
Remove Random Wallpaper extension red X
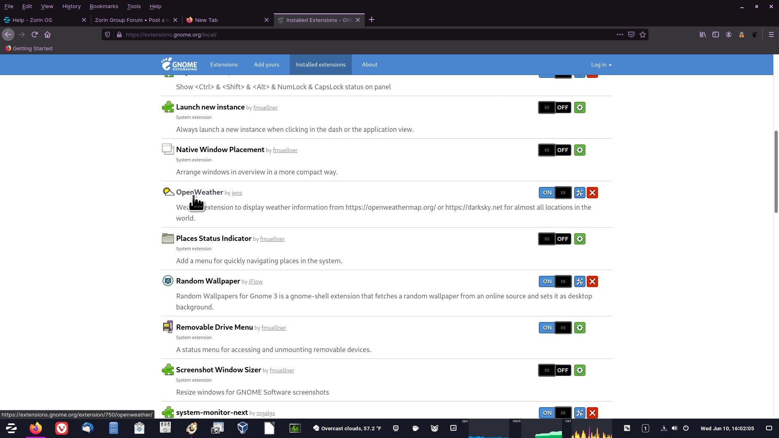(592, 281)
